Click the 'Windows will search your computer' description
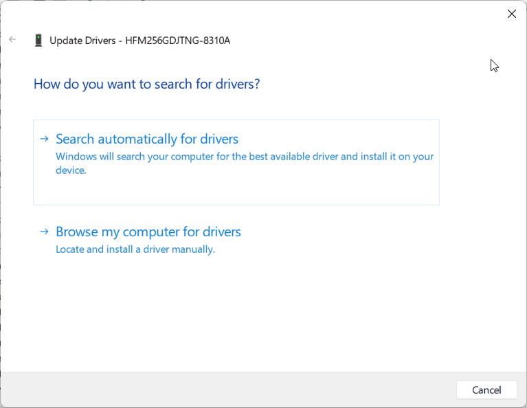 tap(245, 163)
